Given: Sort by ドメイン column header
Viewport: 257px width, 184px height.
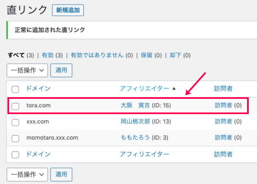Looking at the screenshot, I should coord(38,88).
